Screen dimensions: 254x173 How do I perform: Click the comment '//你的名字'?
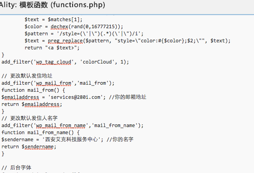tap(120, 139)
